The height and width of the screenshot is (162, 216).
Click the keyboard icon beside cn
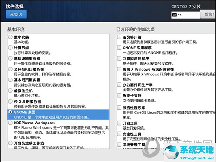[x=174, y=15]
